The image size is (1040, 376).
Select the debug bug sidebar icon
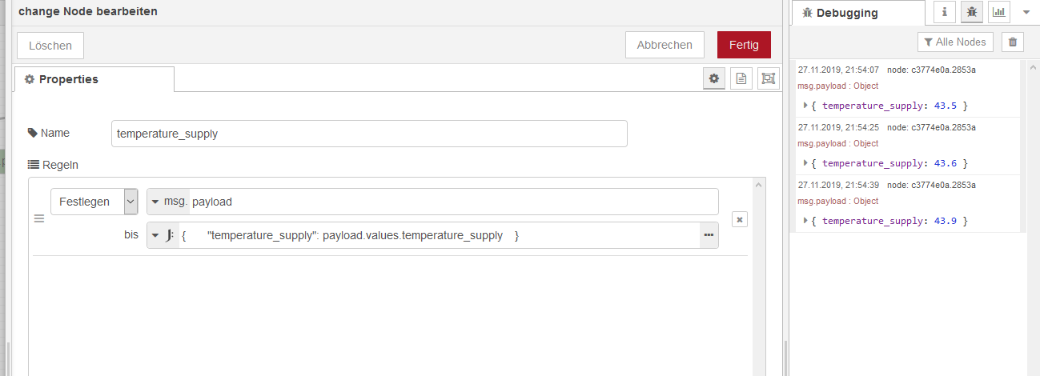pyautogui.click(x=972, y=12)
